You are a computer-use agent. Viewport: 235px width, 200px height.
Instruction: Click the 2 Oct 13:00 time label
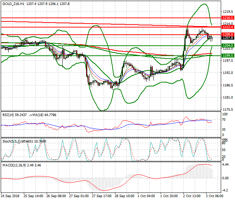pyautogui.click(x=192, y=196)
